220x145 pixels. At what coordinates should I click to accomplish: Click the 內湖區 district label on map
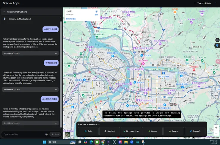tap(193, 74)
